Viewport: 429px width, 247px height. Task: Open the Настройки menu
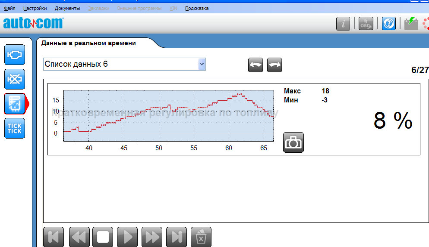click(35, 8)
